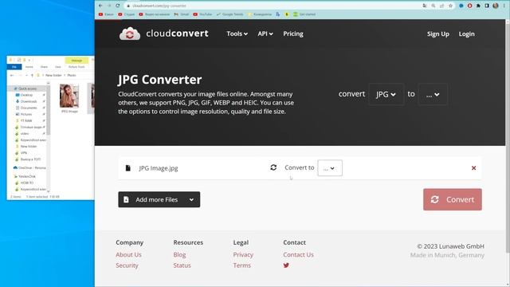Click Sign Up in the header

pyautogui.click(x=437, y=33)
